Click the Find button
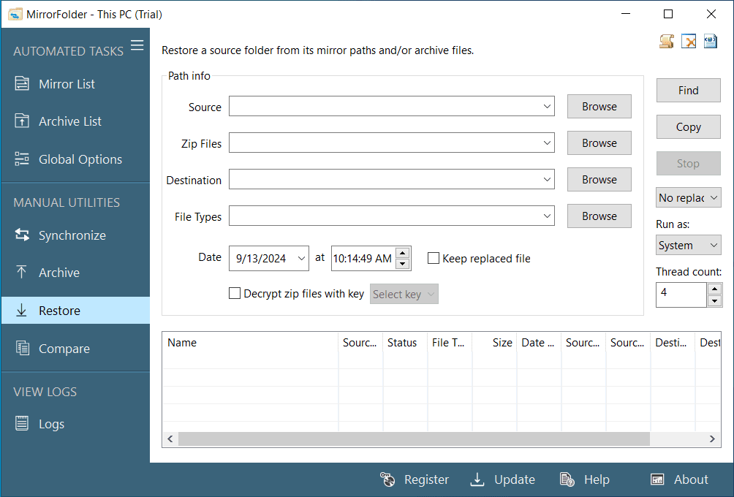This screenshot has width=734, height=497. point(688,91)
